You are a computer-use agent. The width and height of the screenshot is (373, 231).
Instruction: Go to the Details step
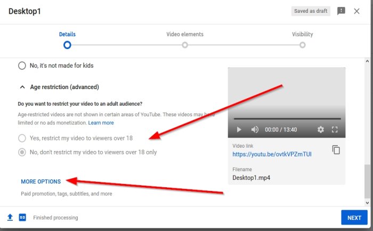click(x=67, y=34)
